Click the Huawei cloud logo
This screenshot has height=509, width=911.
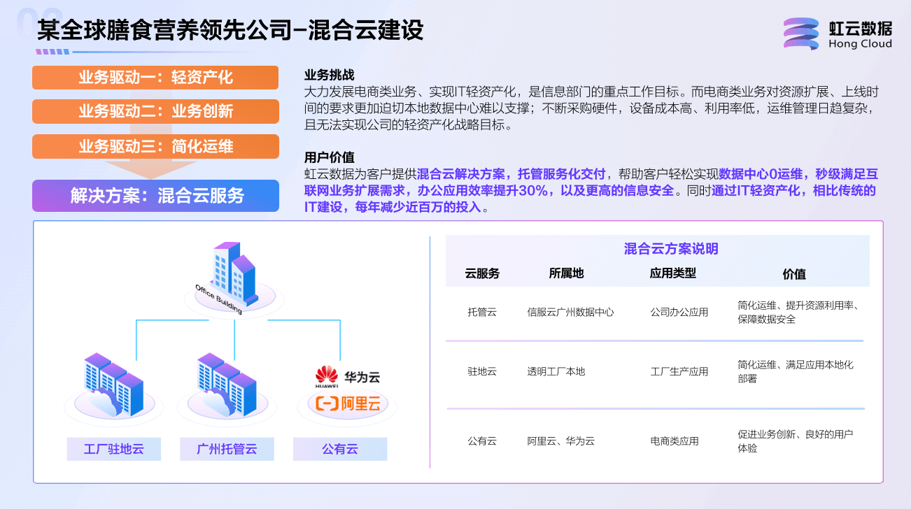pyautogui.click(x=326, y=378)
